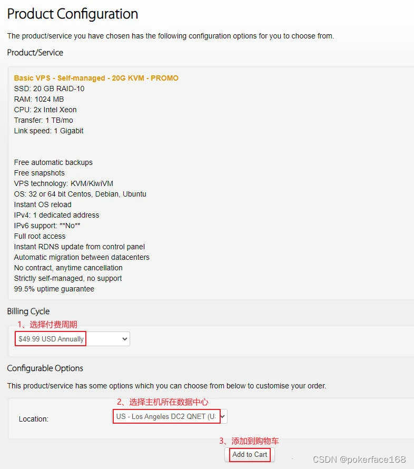Viewport: 414px width, 469px height.
Task: Click the Location field label
Action: tap(34, 419)
